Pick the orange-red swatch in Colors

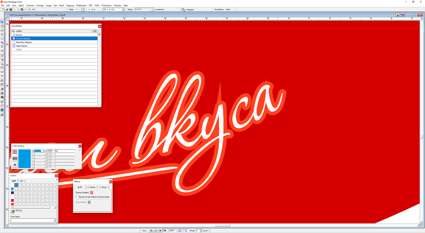pyautogui.click(x=12, y=204)
